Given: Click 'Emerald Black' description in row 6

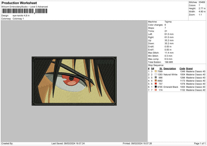Looking at the screenshot, I should coord(171,87).
